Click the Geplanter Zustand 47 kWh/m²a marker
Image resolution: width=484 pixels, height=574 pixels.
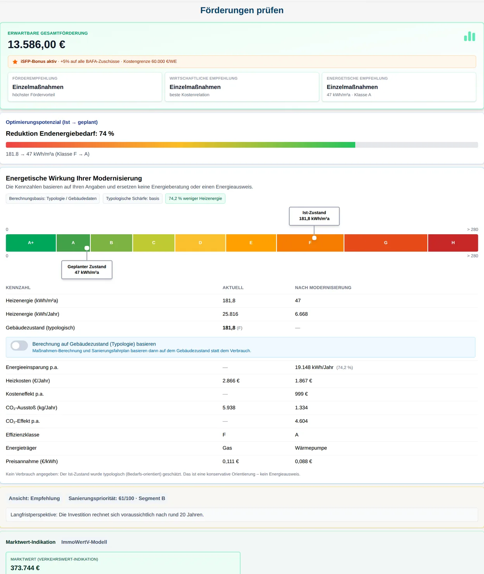click(x=87, y=270)
